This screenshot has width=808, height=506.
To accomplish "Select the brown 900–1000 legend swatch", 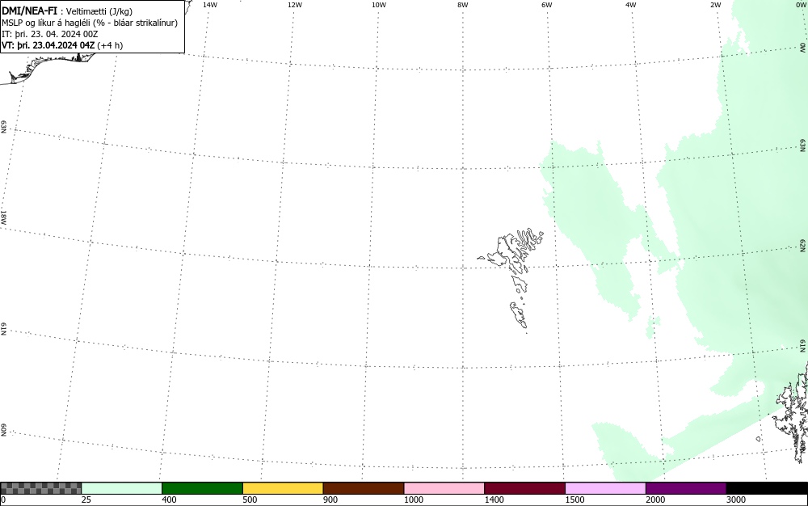I will [x=364, y=488].
